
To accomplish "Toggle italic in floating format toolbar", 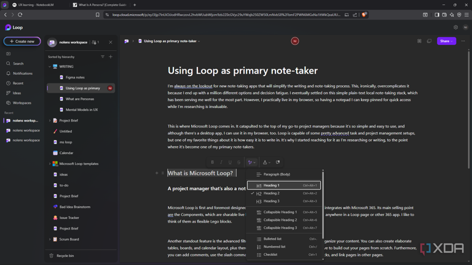I will (221, 162).
